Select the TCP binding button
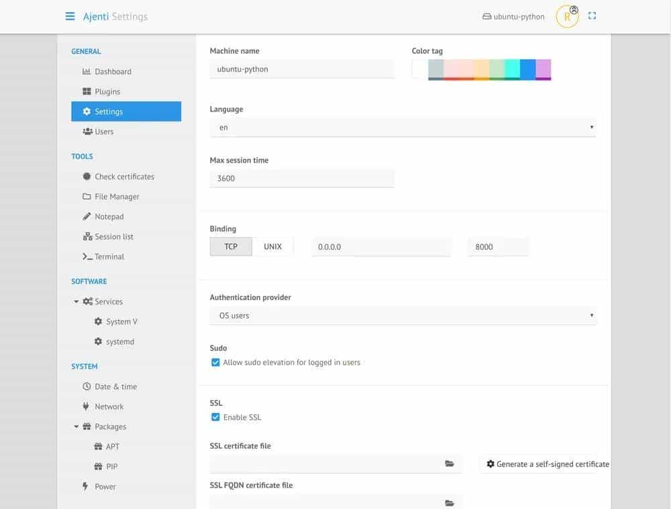Viewport: 671px width, 509px height. pos(231,246)
